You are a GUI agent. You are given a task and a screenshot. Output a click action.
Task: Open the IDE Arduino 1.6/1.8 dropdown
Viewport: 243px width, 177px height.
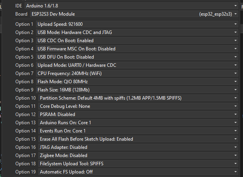[131, 6]
